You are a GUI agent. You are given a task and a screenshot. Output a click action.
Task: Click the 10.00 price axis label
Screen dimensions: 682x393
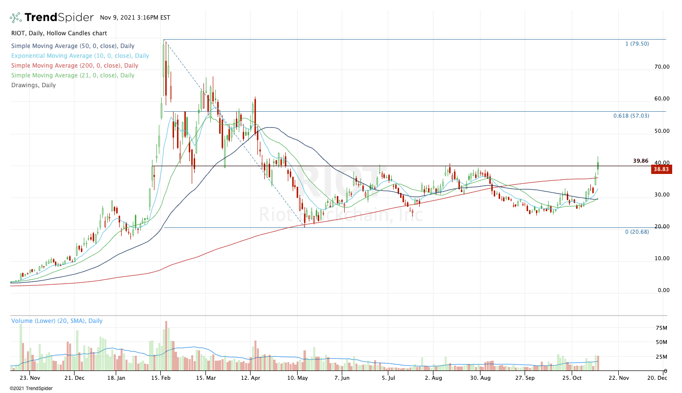(662, 258)
